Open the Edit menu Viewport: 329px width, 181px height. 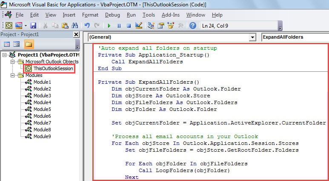click(x=34, y=15)
